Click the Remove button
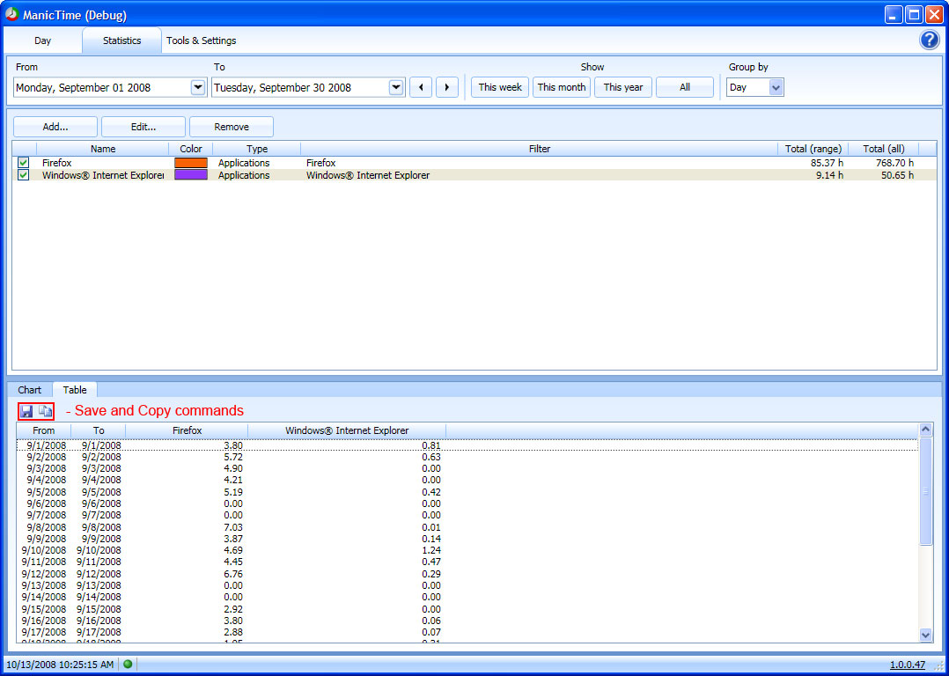 (x=232, y=127)
